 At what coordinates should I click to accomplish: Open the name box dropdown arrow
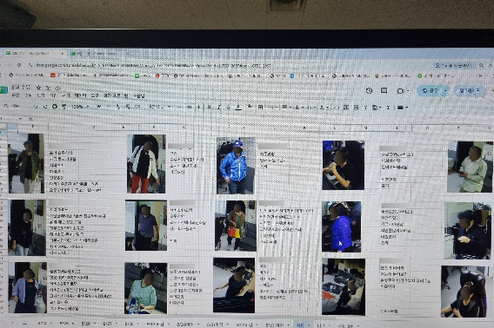click(x=21, y=119)
